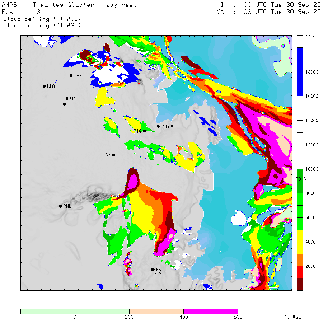Select the "400" bottom colorbar label
Screen dimensions: 323x323
[183, 317]
